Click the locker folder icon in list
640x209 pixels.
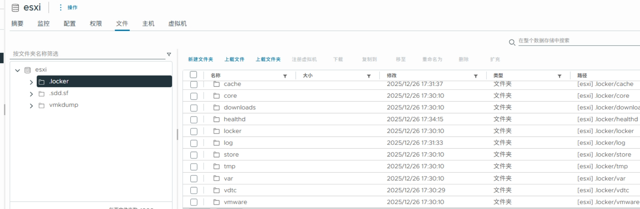point(216,131)
